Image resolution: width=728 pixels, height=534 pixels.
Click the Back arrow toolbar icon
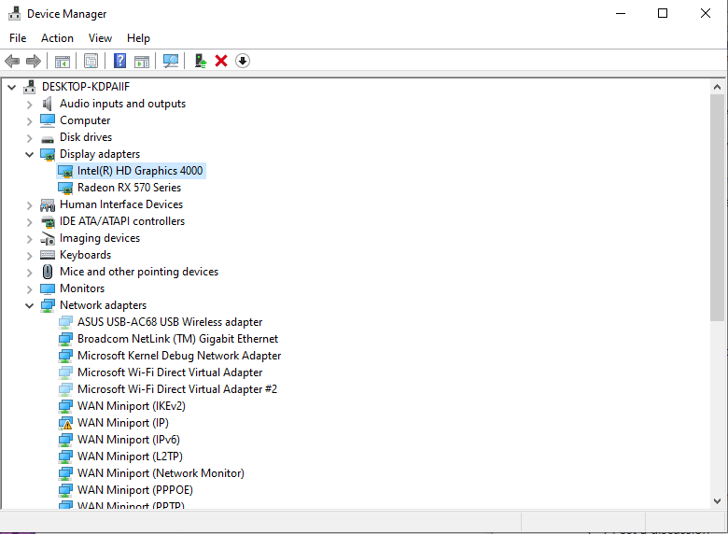pyautogui.click(x=12, y=61)
